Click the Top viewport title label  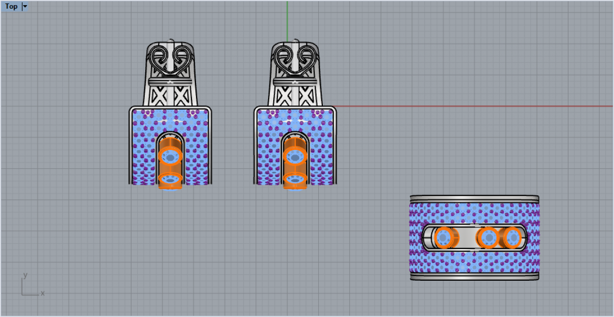(x=11, y=7)
